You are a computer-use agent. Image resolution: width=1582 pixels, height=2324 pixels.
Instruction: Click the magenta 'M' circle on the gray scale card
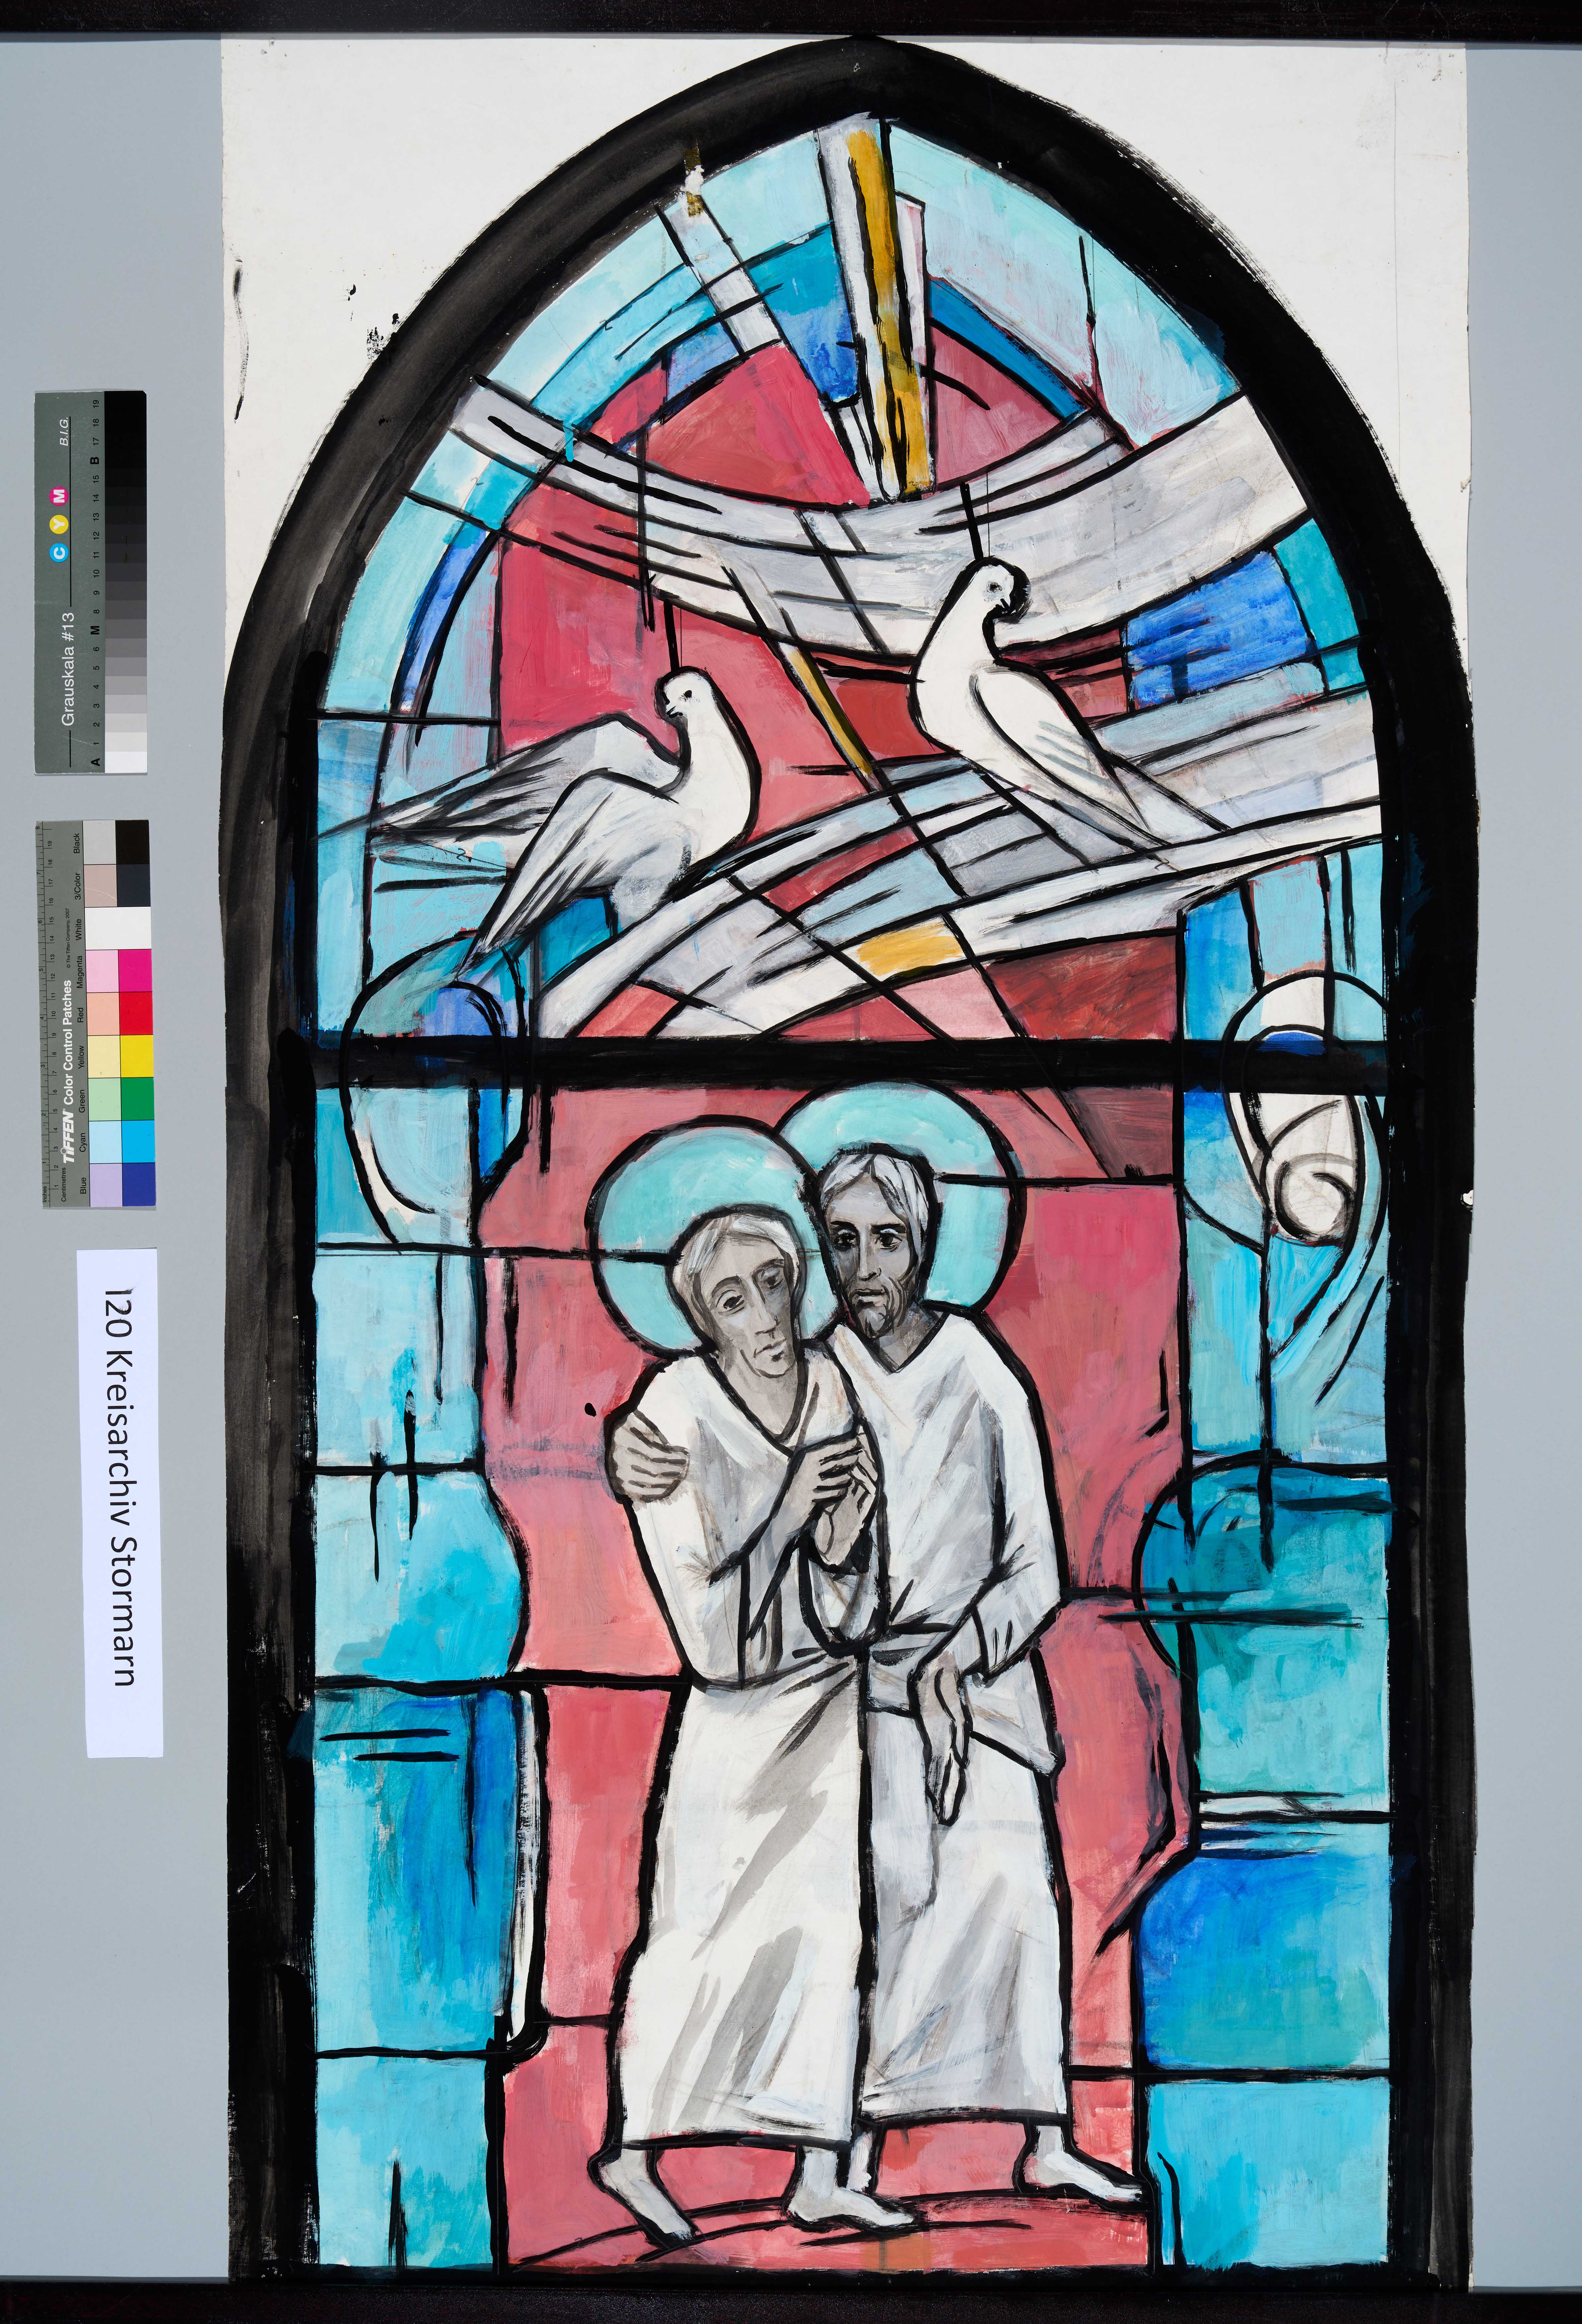point(59,496)
